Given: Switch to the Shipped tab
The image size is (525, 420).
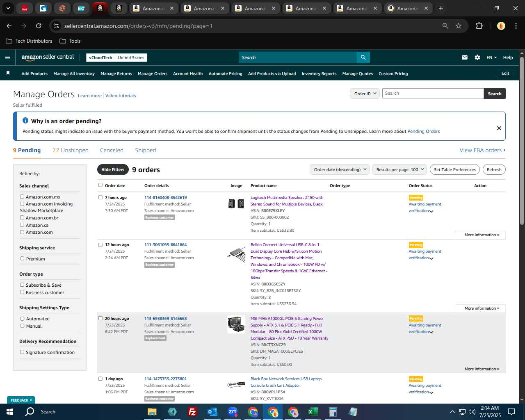Looking at the screenshot, I should (x=146, y=151).
